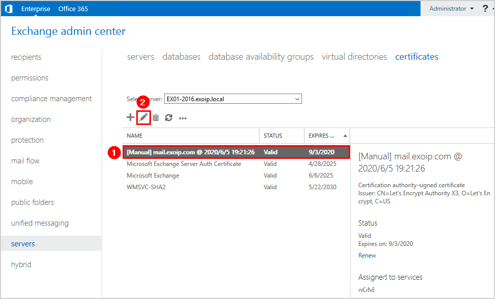
Task: Click the 4/28/2025 expiry date cell
Action: 322,164
